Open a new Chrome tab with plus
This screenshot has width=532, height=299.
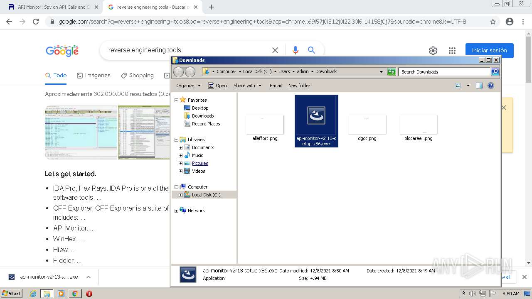pyautogui.click(x=212, y=7)
